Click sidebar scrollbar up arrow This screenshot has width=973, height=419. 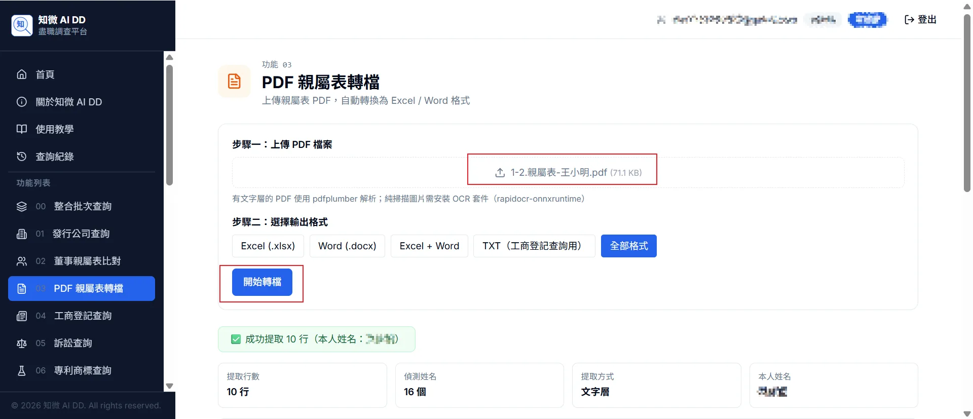tap(170, 57)
